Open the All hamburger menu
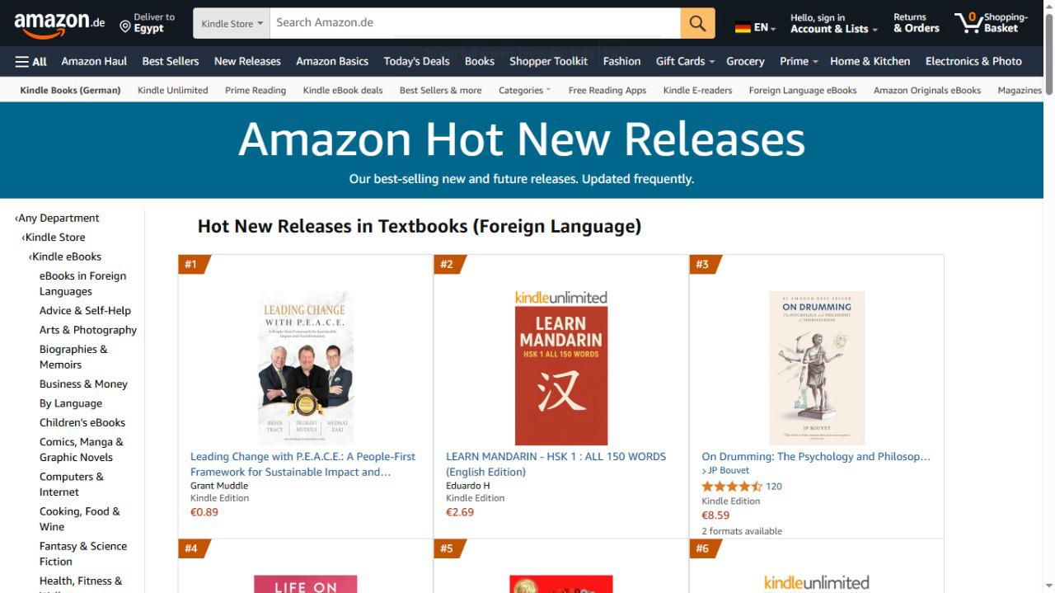The height and width of the screenshot is (593, 1055). click(x=30, y=60)
